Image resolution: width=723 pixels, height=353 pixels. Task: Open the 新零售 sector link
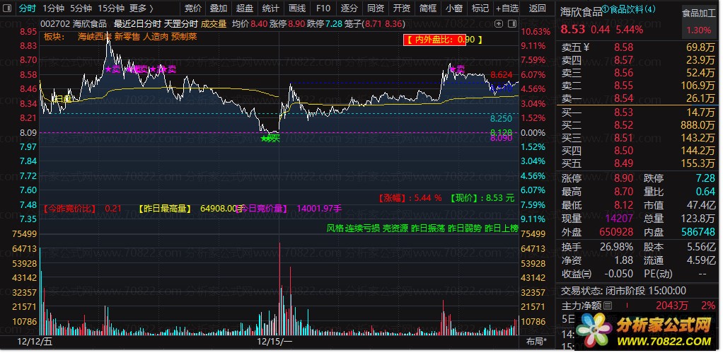coord(127,37)
